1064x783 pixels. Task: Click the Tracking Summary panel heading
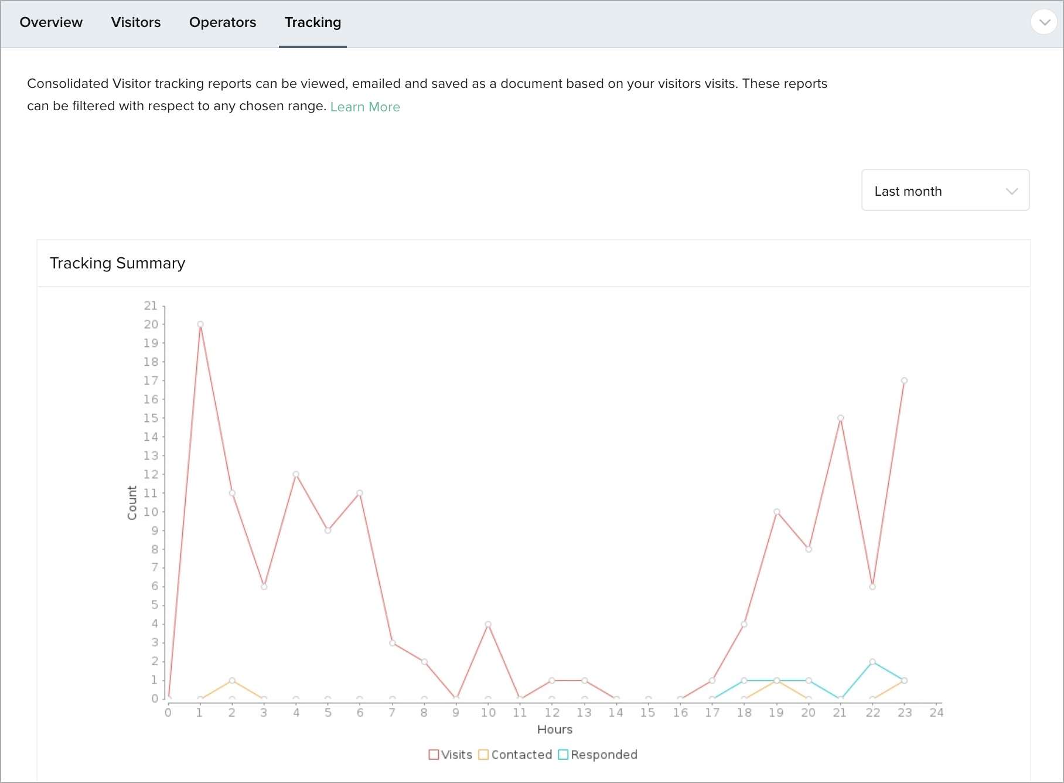(117, 263)
